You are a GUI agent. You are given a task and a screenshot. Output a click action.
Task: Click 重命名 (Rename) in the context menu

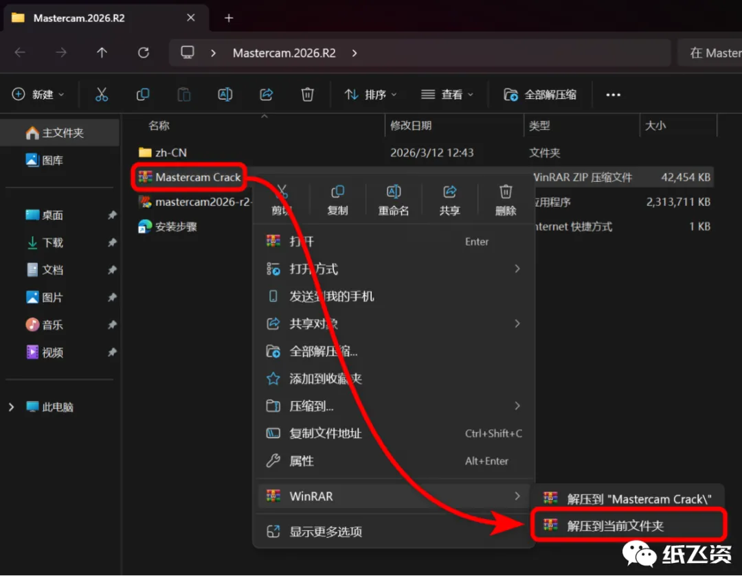coord(393,200)
